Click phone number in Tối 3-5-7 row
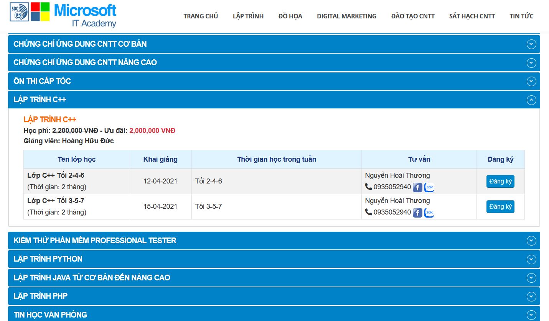Viewport: 549px width, 321px height. (x=392, y=212)
